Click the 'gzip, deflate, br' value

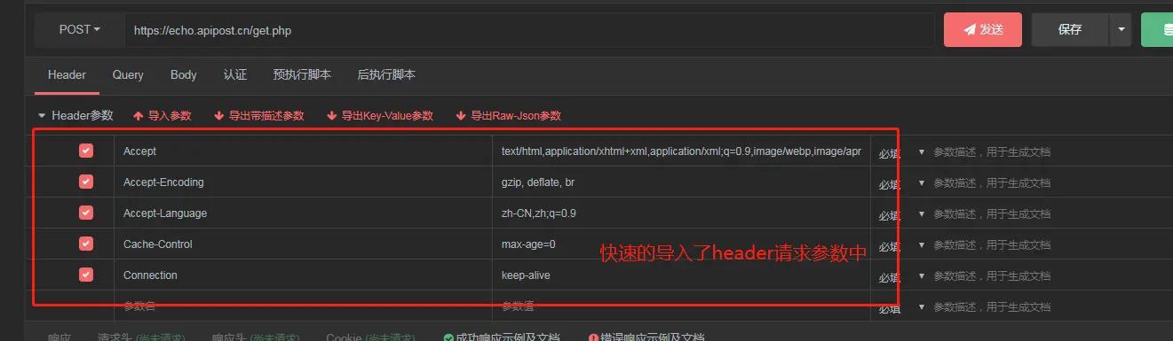(x=538, y=182)
